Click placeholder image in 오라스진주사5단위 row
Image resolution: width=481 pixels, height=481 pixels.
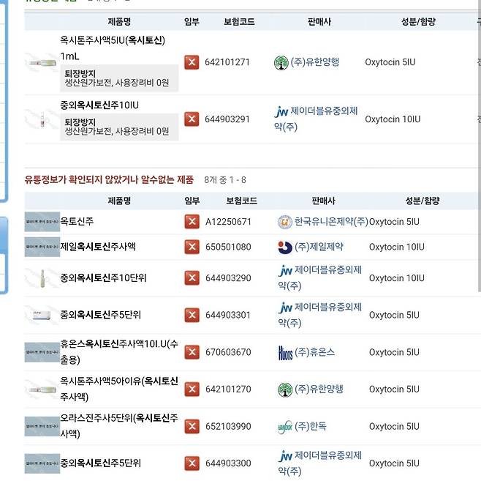pos(42,426)
